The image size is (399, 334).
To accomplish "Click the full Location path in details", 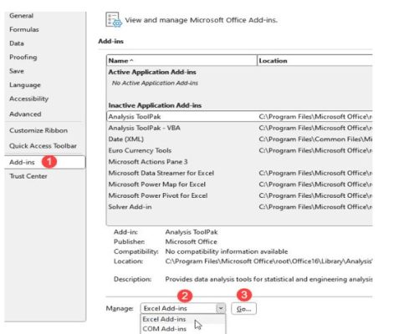I will click(x=269, y=261).
